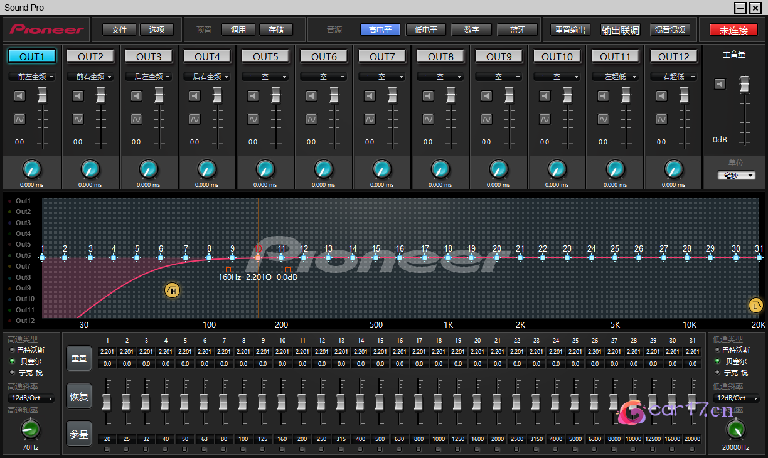The width and height of the screenshot is (768, 458).
Task: Toggle the phase wave icon for OUT10
Action: point(545,119)
